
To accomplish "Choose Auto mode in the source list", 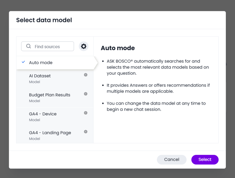I will (41, 62).
